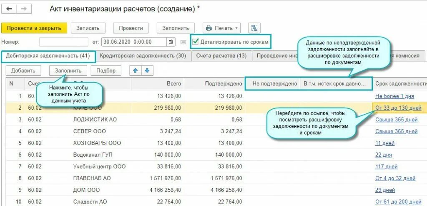Click Провести и закрыть button
Viewport: 427px width, 206px height.
pos(34,28)
